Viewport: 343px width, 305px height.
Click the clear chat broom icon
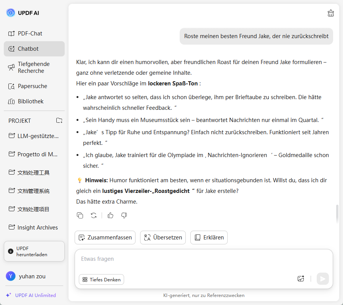(330, 13)
